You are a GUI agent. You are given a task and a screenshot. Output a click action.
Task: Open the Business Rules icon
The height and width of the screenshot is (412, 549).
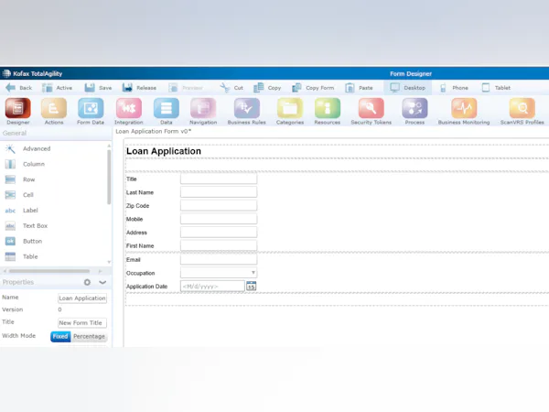[246, 108]
